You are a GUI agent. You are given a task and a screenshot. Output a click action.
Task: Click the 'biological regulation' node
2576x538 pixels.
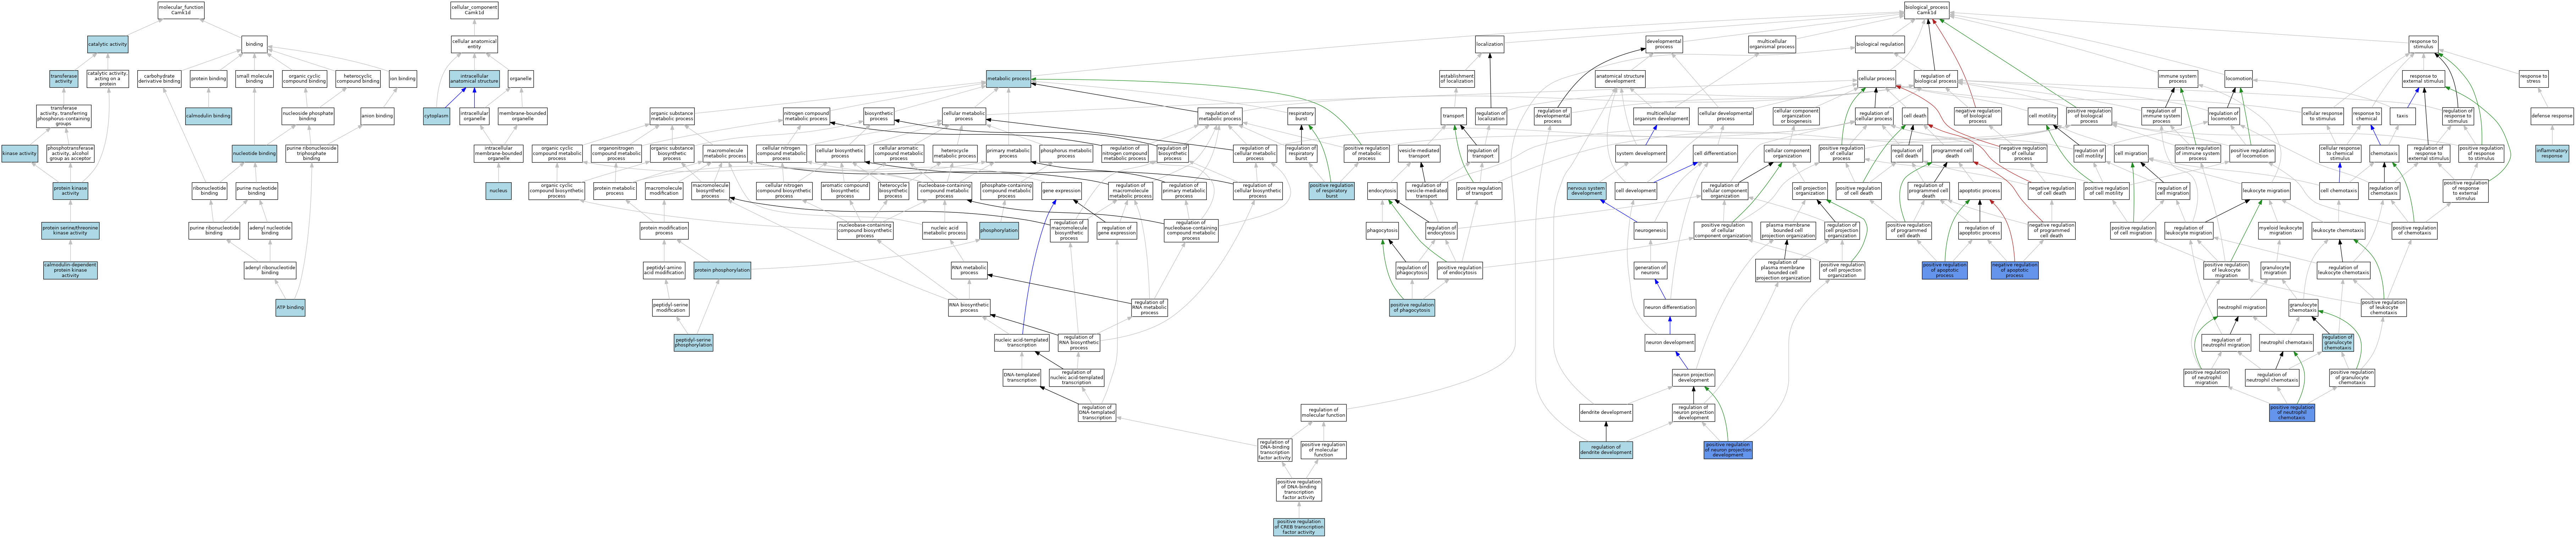click(x=1880, y=44)
